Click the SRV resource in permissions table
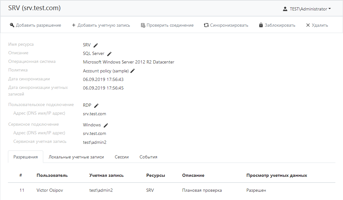 point(150,190)
